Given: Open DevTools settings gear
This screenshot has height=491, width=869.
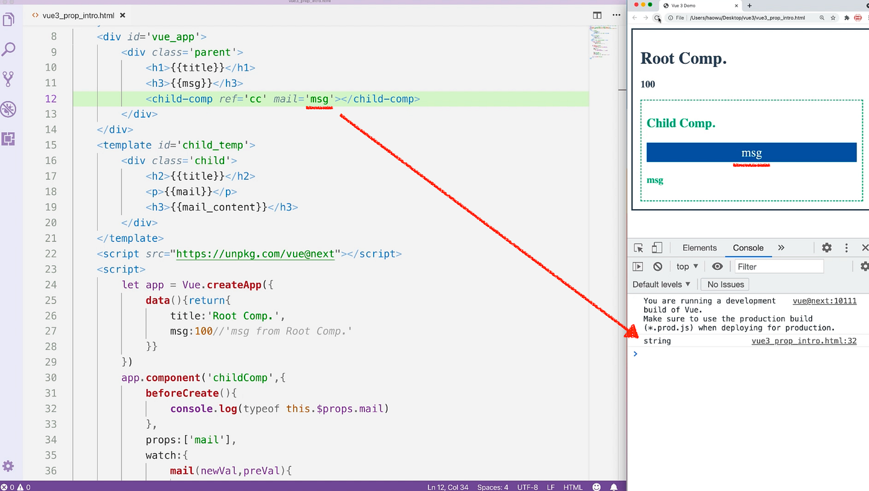Looking at the screenshot, I should click(827, 248).
